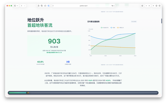This screenshot has width=167, height=104.
Task: Click the chart title 日均客运量趋势
Action: click(93, 21)
